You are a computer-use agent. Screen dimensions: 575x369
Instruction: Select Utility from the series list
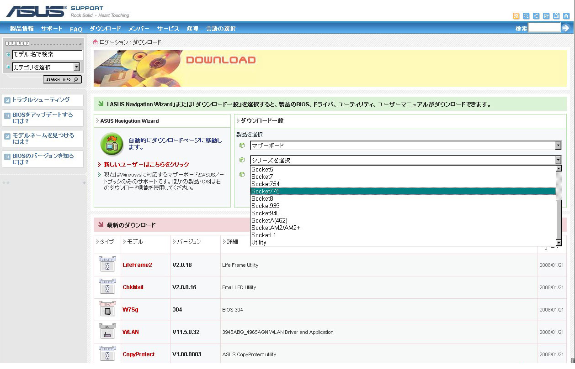403,242
